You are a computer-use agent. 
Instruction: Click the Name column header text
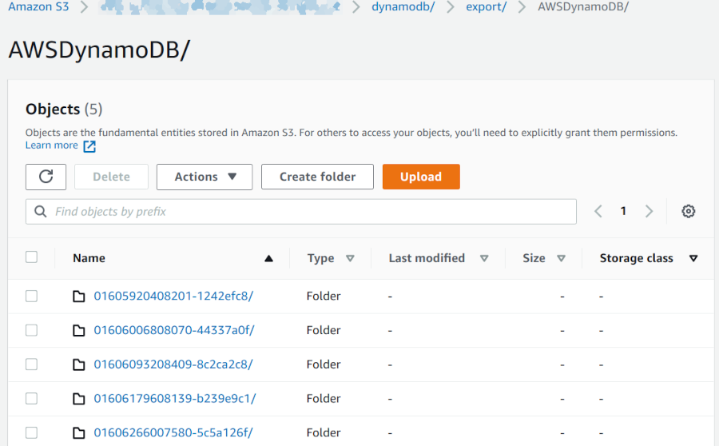(89, 258)
